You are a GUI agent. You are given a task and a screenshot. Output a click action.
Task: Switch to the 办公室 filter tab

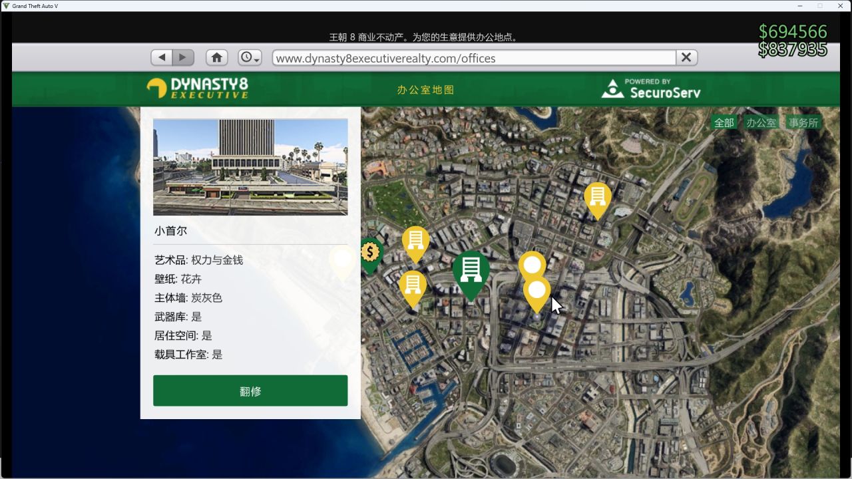pos(761,122)
